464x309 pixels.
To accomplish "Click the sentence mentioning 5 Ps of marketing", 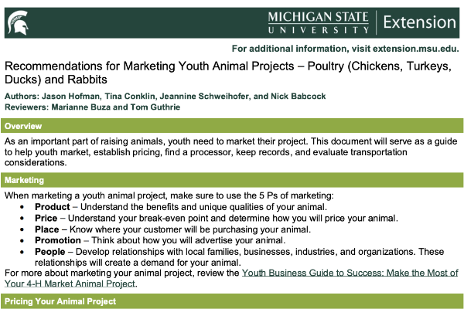I will [169, 195].
